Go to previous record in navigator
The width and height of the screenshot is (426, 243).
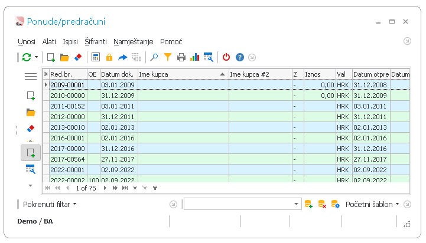click(x=67, y=188)
